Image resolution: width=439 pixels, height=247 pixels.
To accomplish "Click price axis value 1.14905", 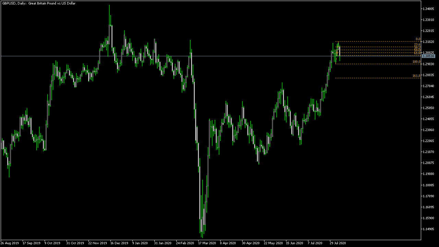I will point(429,229).
